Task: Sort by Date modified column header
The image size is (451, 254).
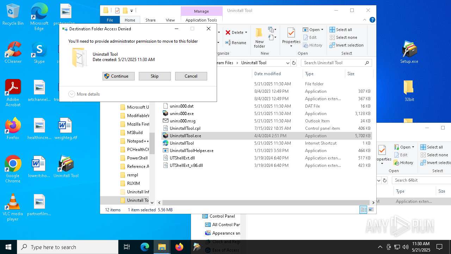Action: pos(277,74)
